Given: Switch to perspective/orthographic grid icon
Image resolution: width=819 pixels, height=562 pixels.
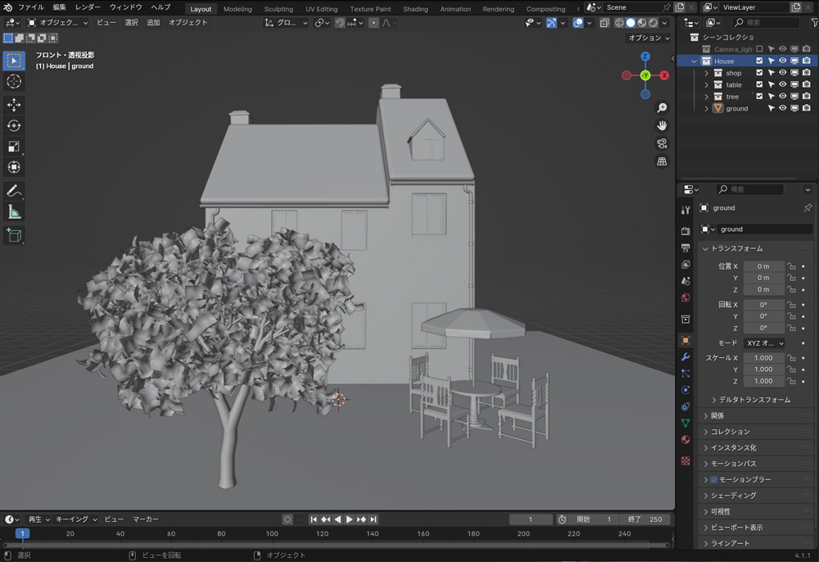Looking at the screenshot, I should coord(662,161).
